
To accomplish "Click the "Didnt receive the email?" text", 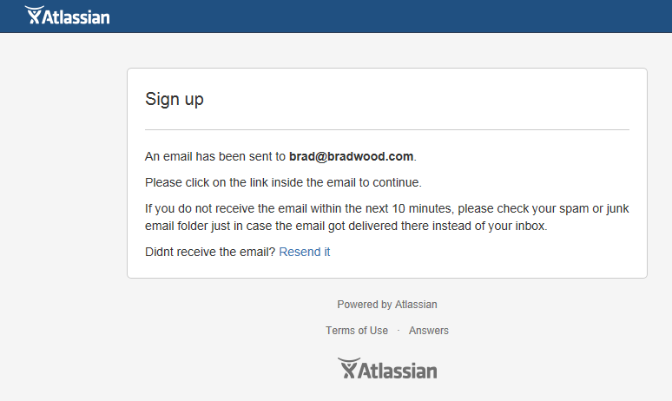I will click(210, 252).
